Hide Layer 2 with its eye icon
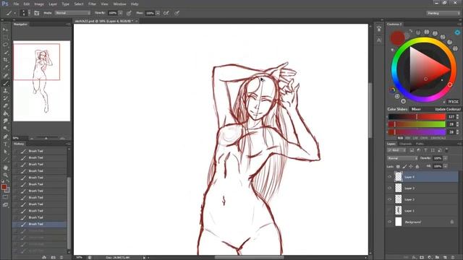 pyautogui.click(x=389, y=199)
